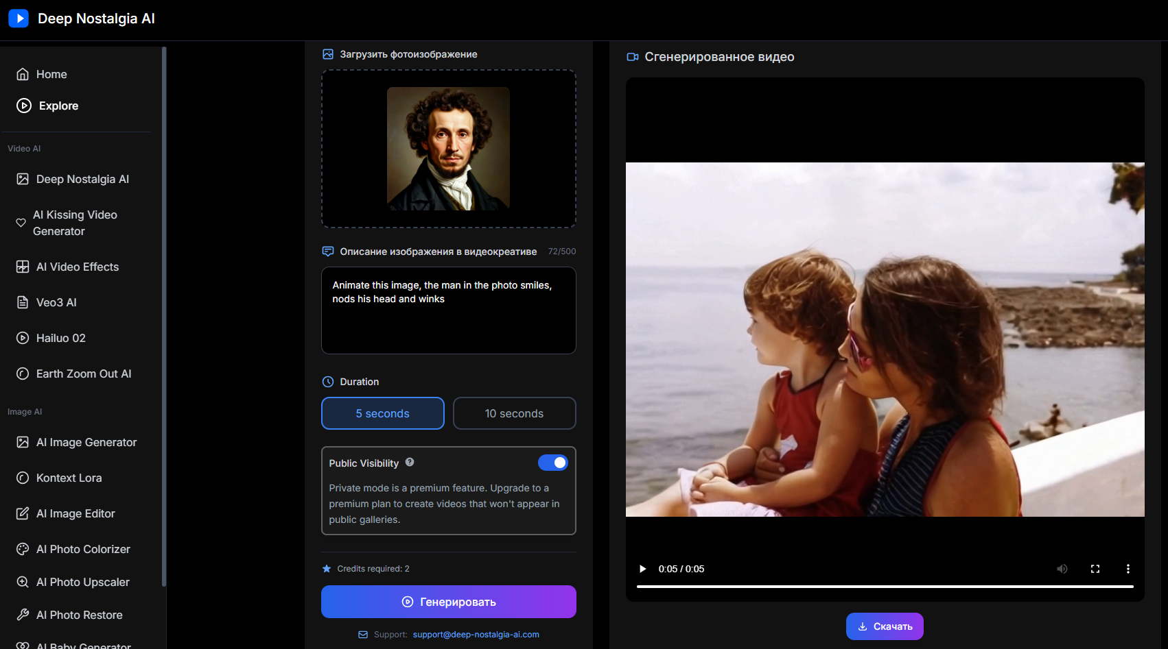Select 10 seconds duration
Viewport: 1168px width, 649px height.
pyautogui.click(x=514, y=413)
